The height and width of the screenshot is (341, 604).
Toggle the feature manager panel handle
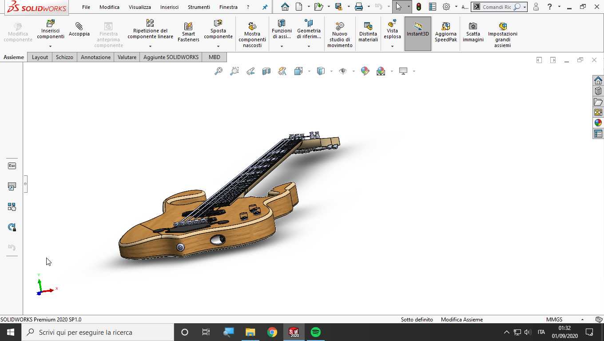click(25, 183)
